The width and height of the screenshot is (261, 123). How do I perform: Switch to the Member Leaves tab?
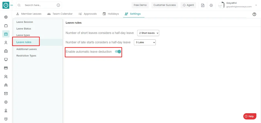tap(29, 14)
